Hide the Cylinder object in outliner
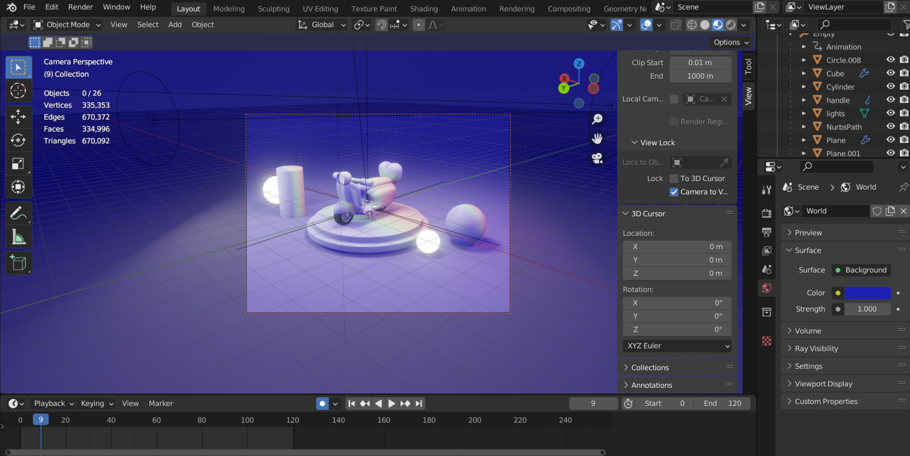910x456 pixels. [890, 86]
